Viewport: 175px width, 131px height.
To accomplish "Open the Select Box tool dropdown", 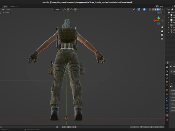I will click(x=7, y=13).
